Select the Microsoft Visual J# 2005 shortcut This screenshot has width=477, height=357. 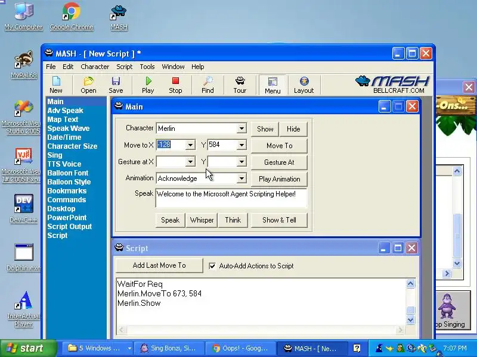click(x=21, y=165)
